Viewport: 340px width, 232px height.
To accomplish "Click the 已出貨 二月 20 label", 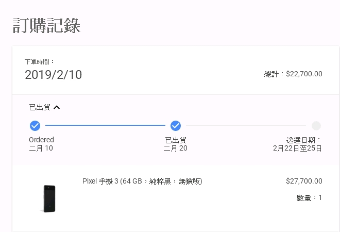I will click(x=176, y=144).
